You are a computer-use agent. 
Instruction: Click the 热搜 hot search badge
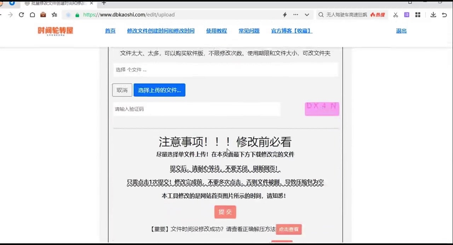coord(378,15)
